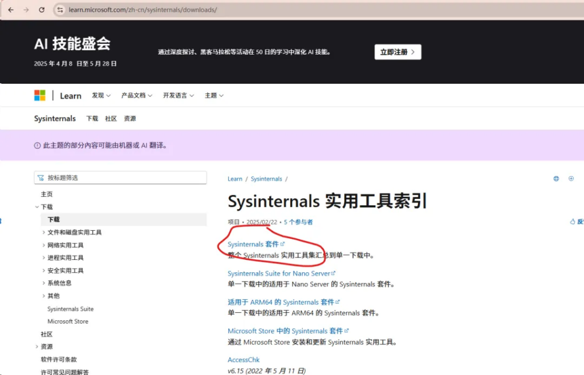Expand 其他 in the sidebar
This screenshot has height=375, width=584.
coord(43,296)
